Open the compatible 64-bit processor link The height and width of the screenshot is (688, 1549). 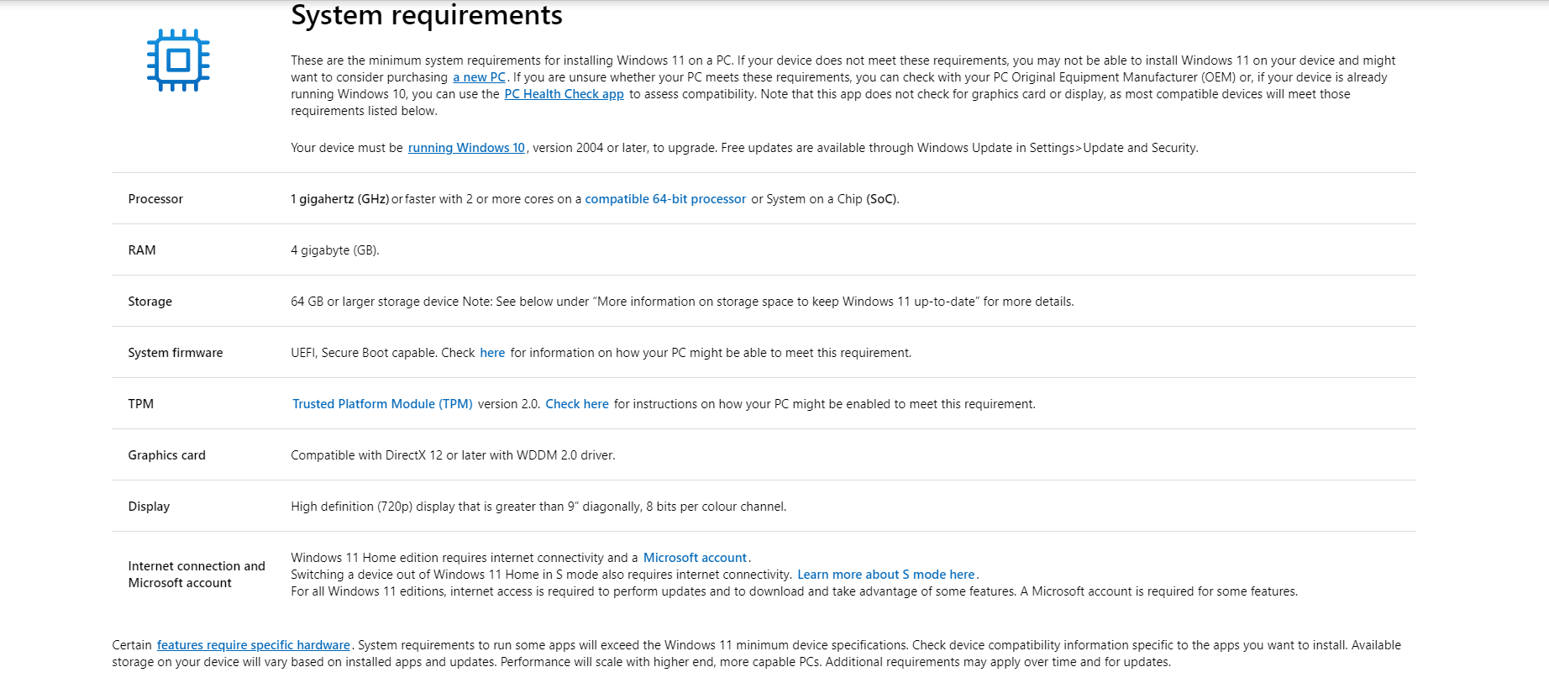(665, 199)
